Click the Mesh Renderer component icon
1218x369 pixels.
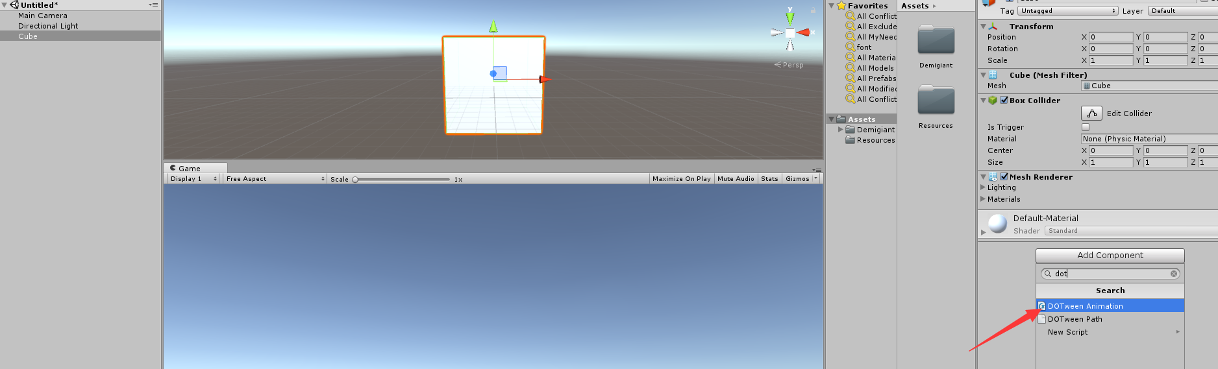[x=993, y=177]
